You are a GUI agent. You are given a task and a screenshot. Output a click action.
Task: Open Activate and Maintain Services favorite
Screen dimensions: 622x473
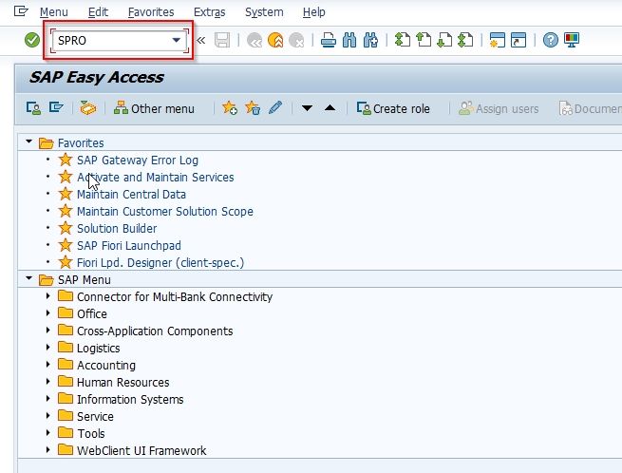coord(156,178)
